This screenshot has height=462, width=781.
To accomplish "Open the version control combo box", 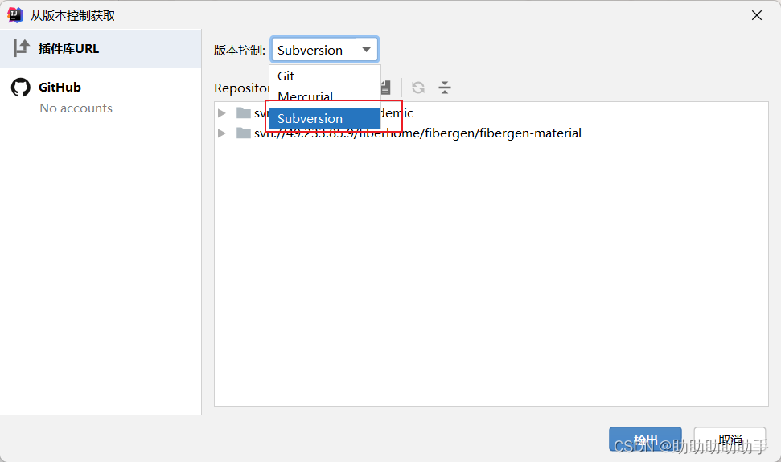I will 324,50.
